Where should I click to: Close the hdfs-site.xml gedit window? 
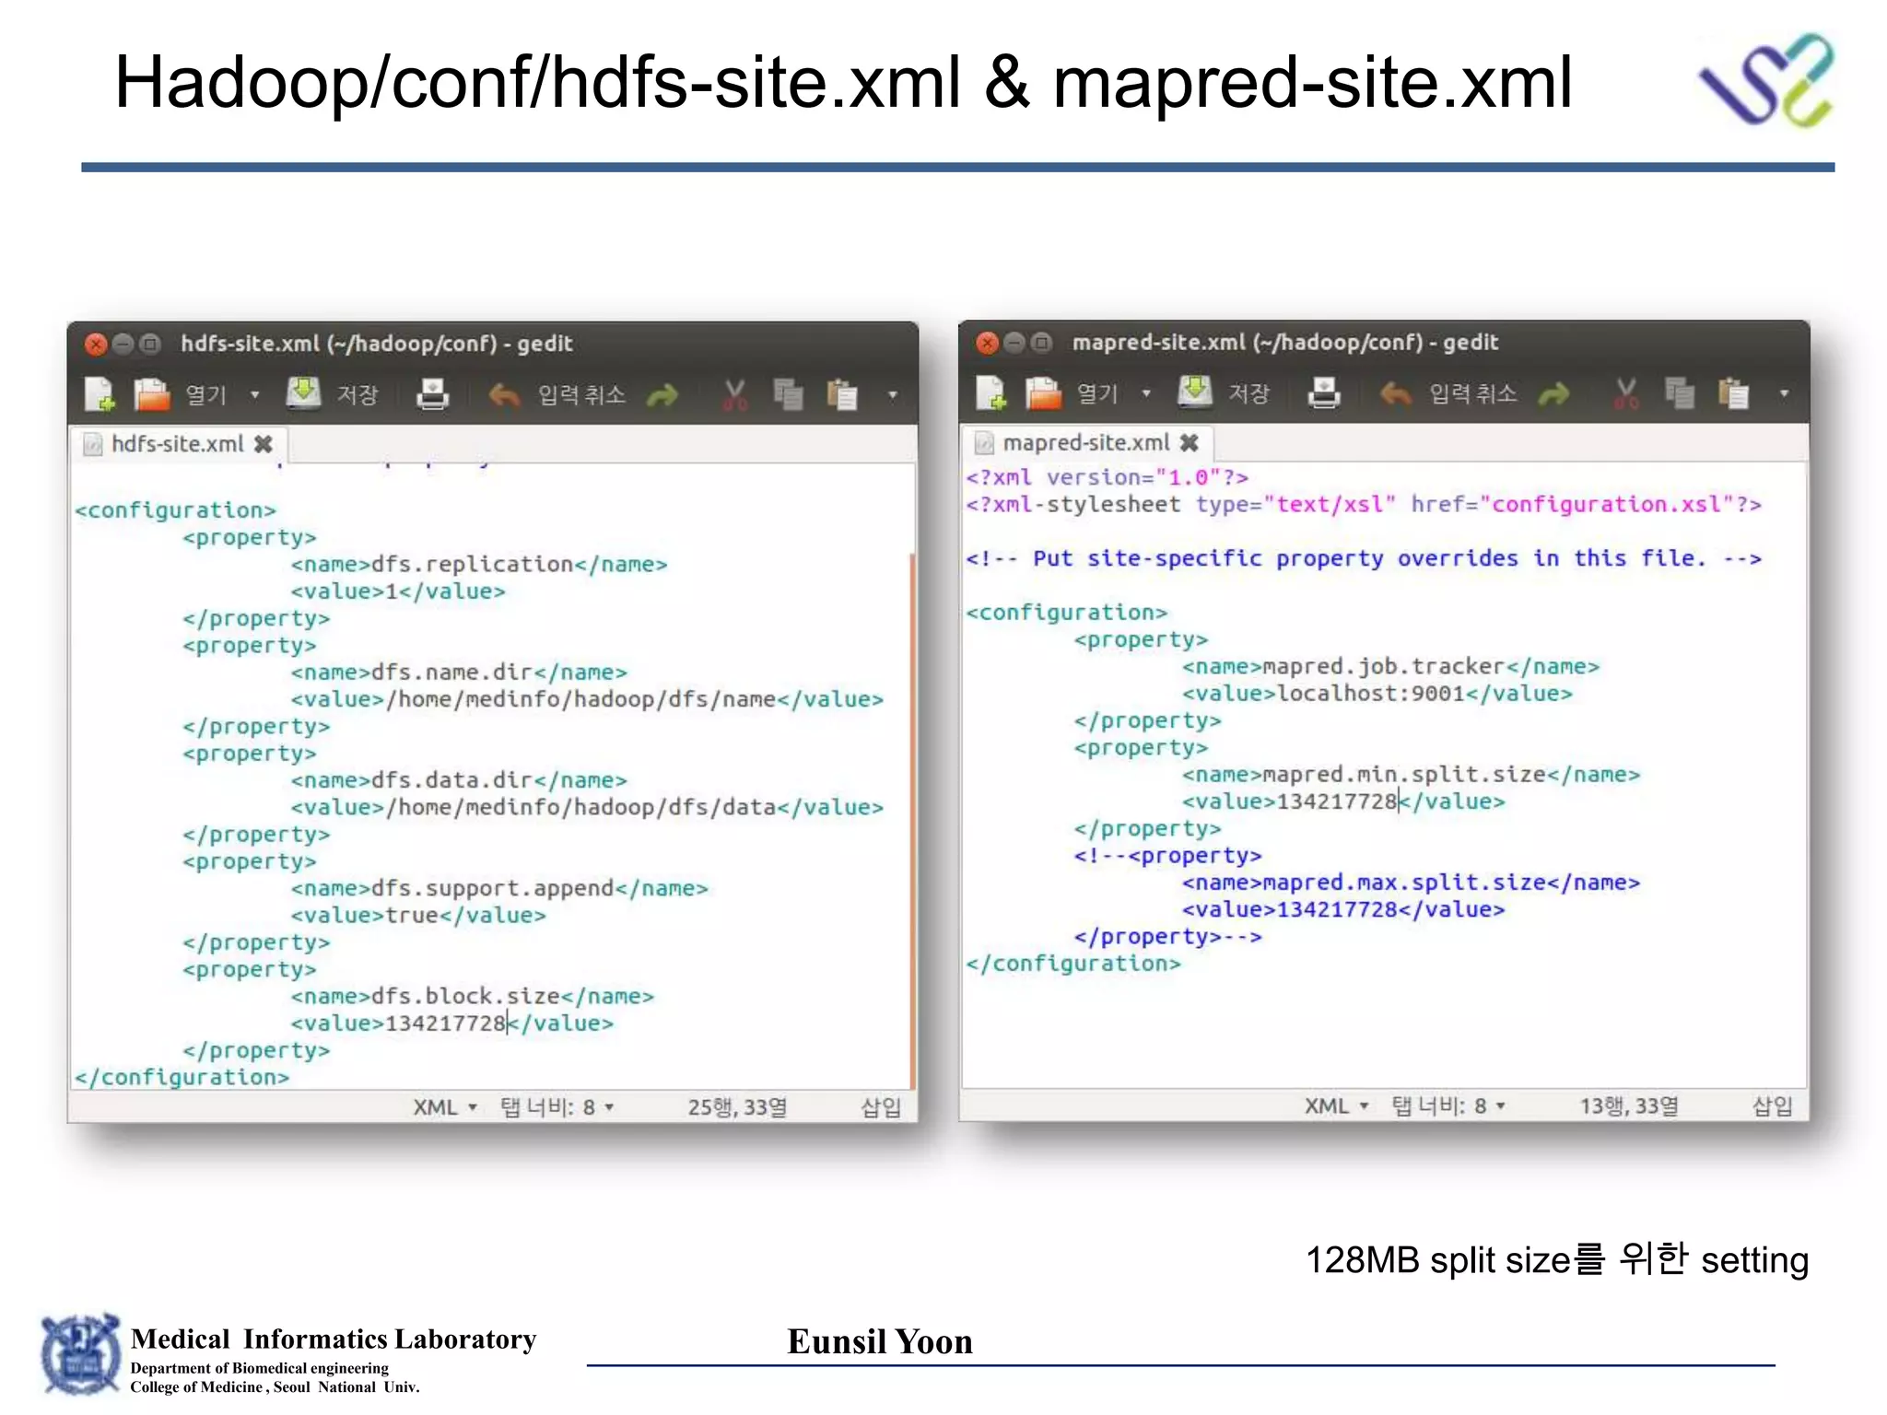(x=95, y=345)
